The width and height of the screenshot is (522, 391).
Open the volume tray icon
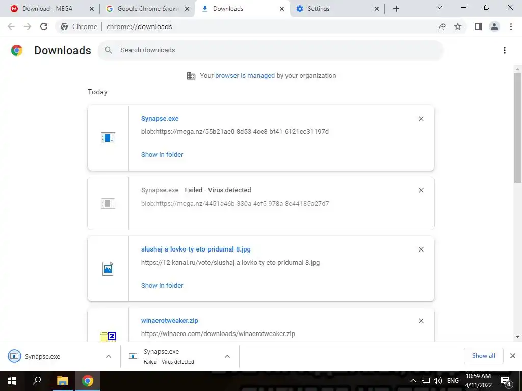[438, 381]
